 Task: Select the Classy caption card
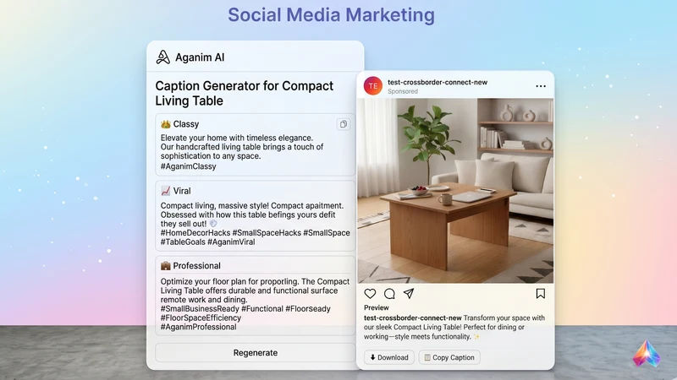(x=256, y=144)
